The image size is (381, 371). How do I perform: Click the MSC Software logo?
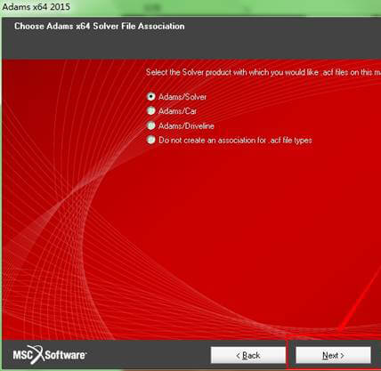click(50, 354)
